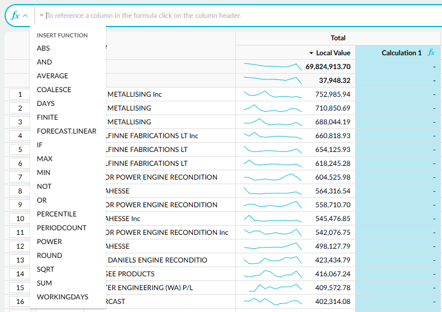Viewport: 442px width, 312px height.
Task: Insert the WORKINGDAYS function
Action: (63, 297)
